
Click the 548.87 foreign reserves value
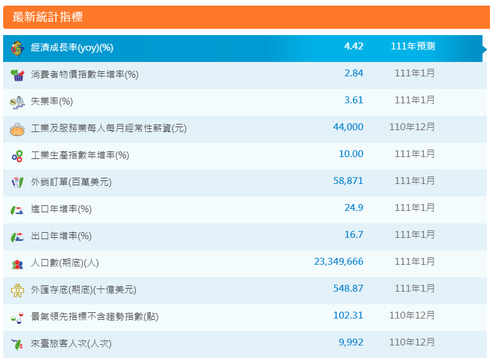coord(348,289)
